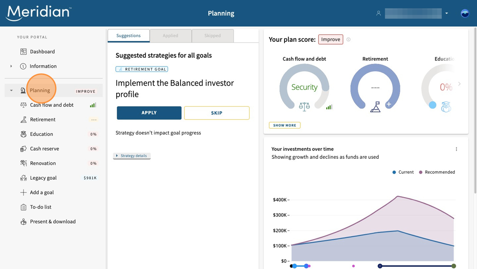The image size is (477, 269).
Task: Click the Education owl icon in the sidebar
Action: (23, 134)
